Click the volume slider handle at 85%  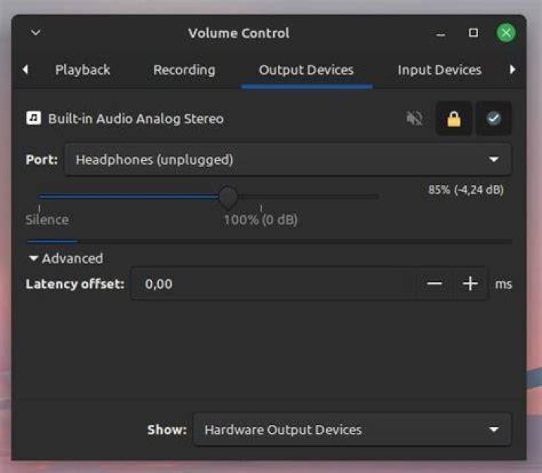coord(228,197)
